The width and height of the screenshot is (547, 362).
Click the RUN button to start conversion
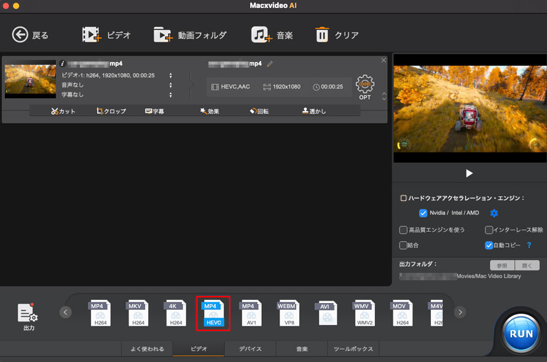click(x=520, y=333)
